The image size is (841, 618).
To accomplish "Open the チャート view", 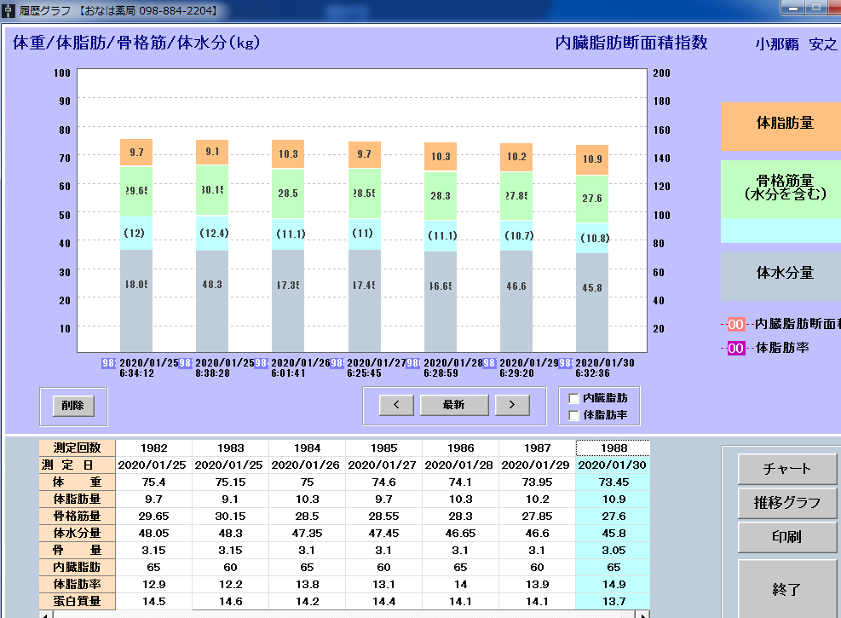I will [786, 469].
